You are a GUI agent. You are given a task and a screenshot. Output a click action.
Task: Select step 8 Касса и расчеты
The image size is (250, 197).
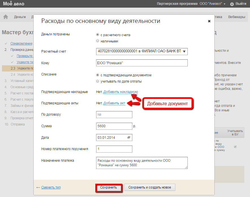19,112
